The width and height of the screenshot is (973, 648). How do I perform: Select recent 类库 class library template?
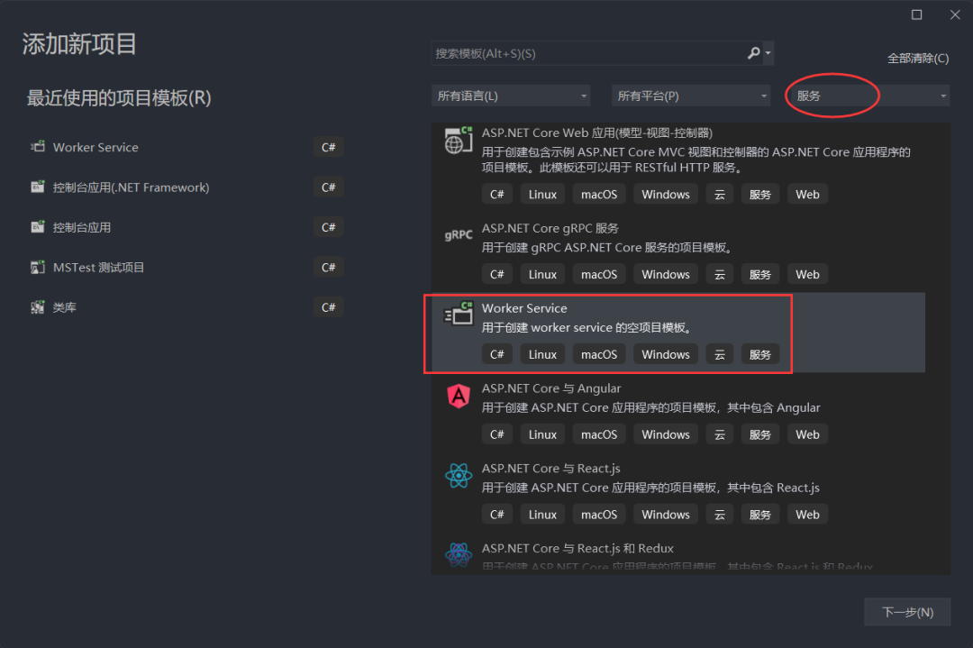pos(65,308)
